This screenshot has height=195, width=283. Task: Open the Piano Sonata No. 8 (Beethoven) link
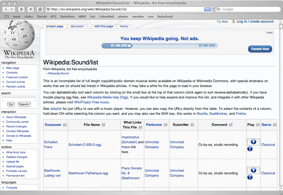click(132, 173)
